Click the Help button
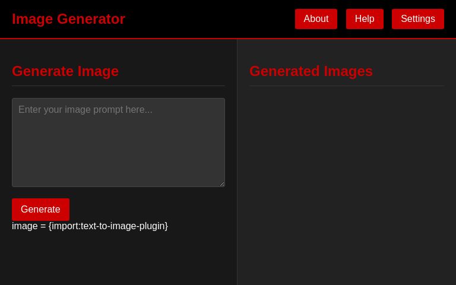The height and width of the screenshot is (285, 456). pyautogui.click(x=365, y=19)
